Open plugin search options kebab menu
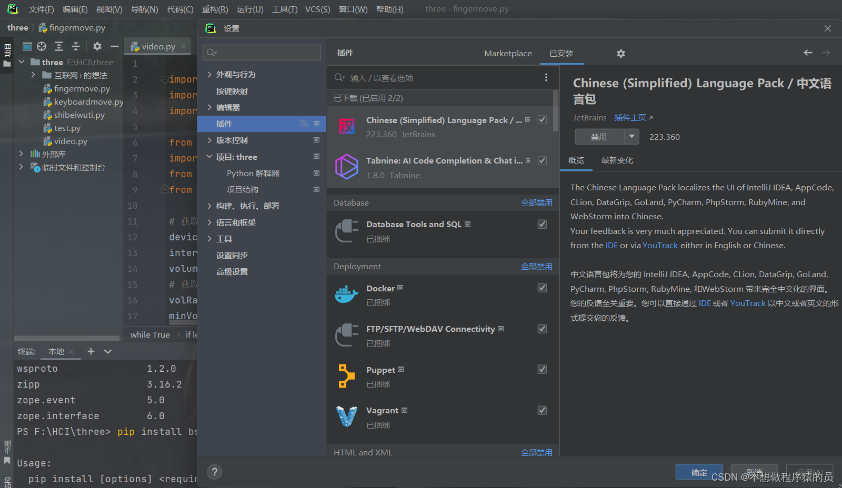Screen dimensions: 842x488 tap(546, 77)
